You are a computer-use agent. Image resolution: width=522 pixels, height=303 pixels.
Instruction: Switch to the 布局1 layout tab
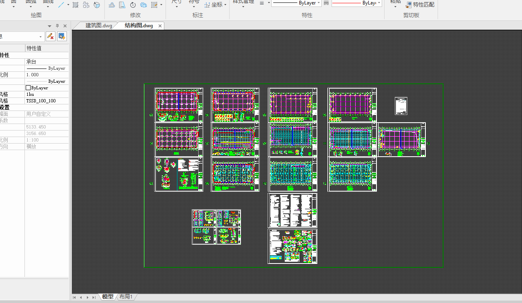[x=126, y=297]
